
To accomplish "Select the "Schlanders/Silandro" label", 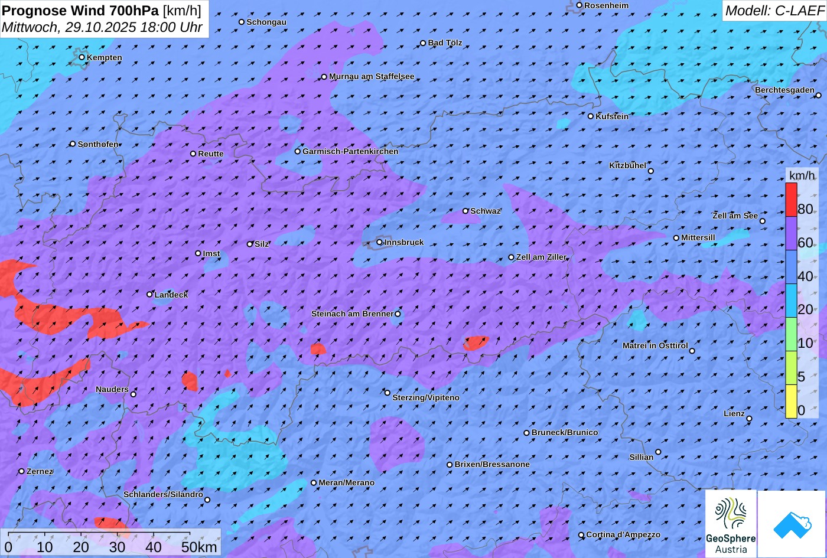I will click(163, 495).
